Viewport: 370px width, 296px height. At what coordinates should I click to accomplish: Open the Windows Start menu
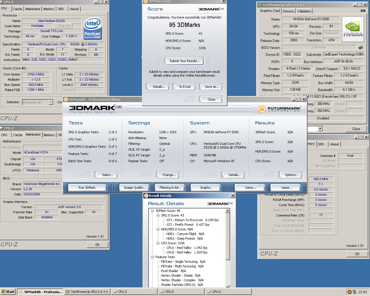[8, 292]
